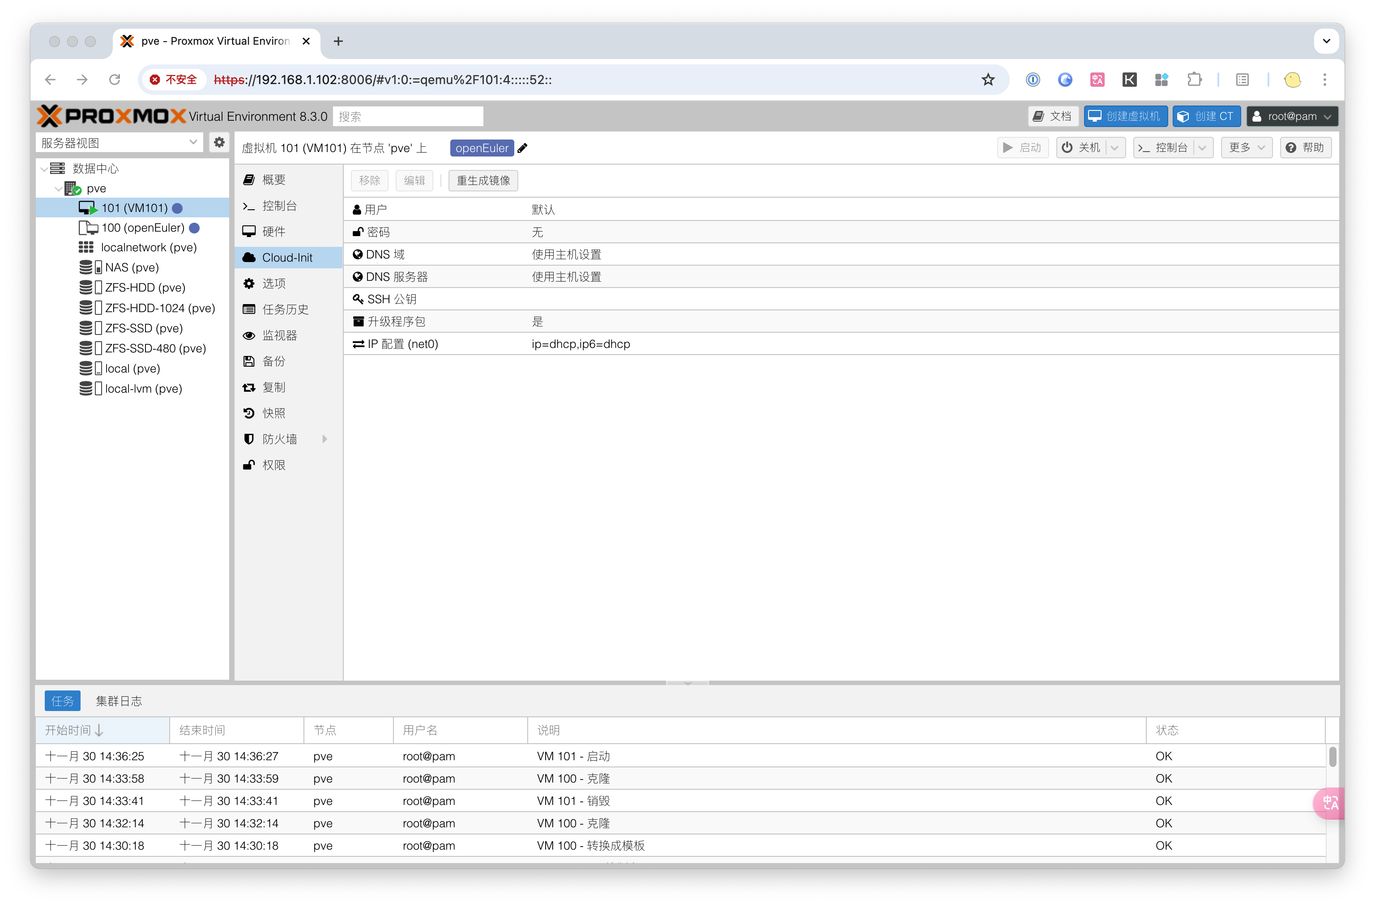Select localnetwork (pve) in the tree

(132, 247)
